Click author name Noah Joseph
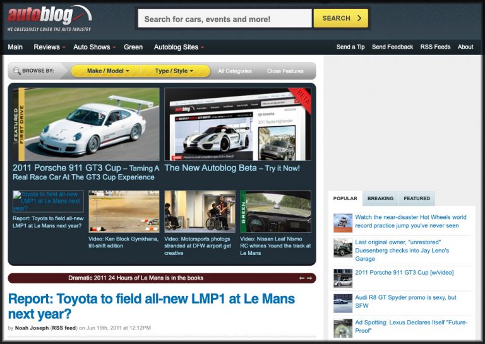This screenshot has height=344, width=485. 32,328
